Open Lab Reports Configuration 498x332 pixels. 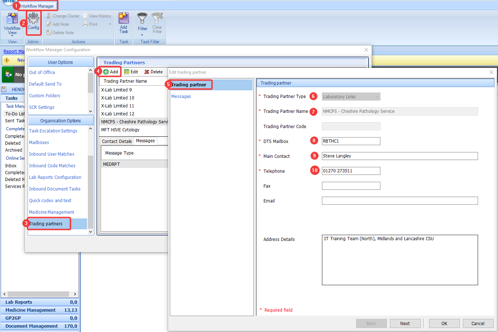pos(55,177)
